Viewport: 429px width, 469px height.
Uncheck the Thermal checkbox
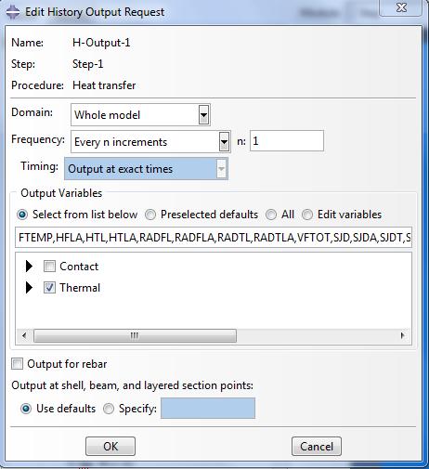tap(49, 288)
